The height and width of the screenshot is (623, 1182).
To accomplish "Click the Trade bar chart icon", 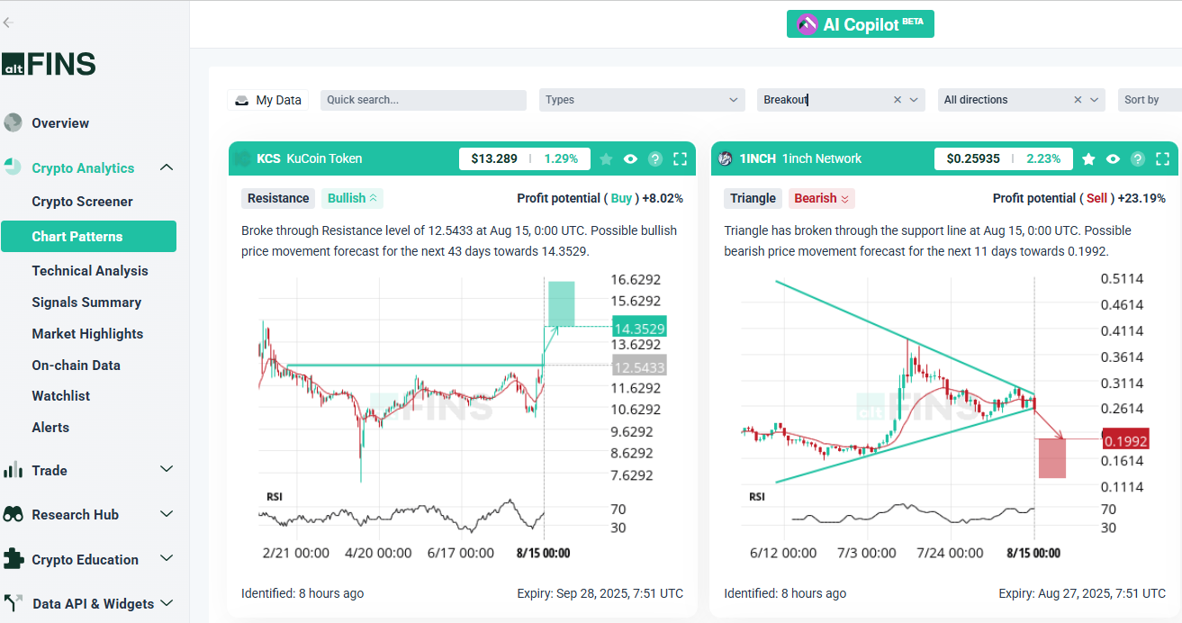I will [13, 470].
